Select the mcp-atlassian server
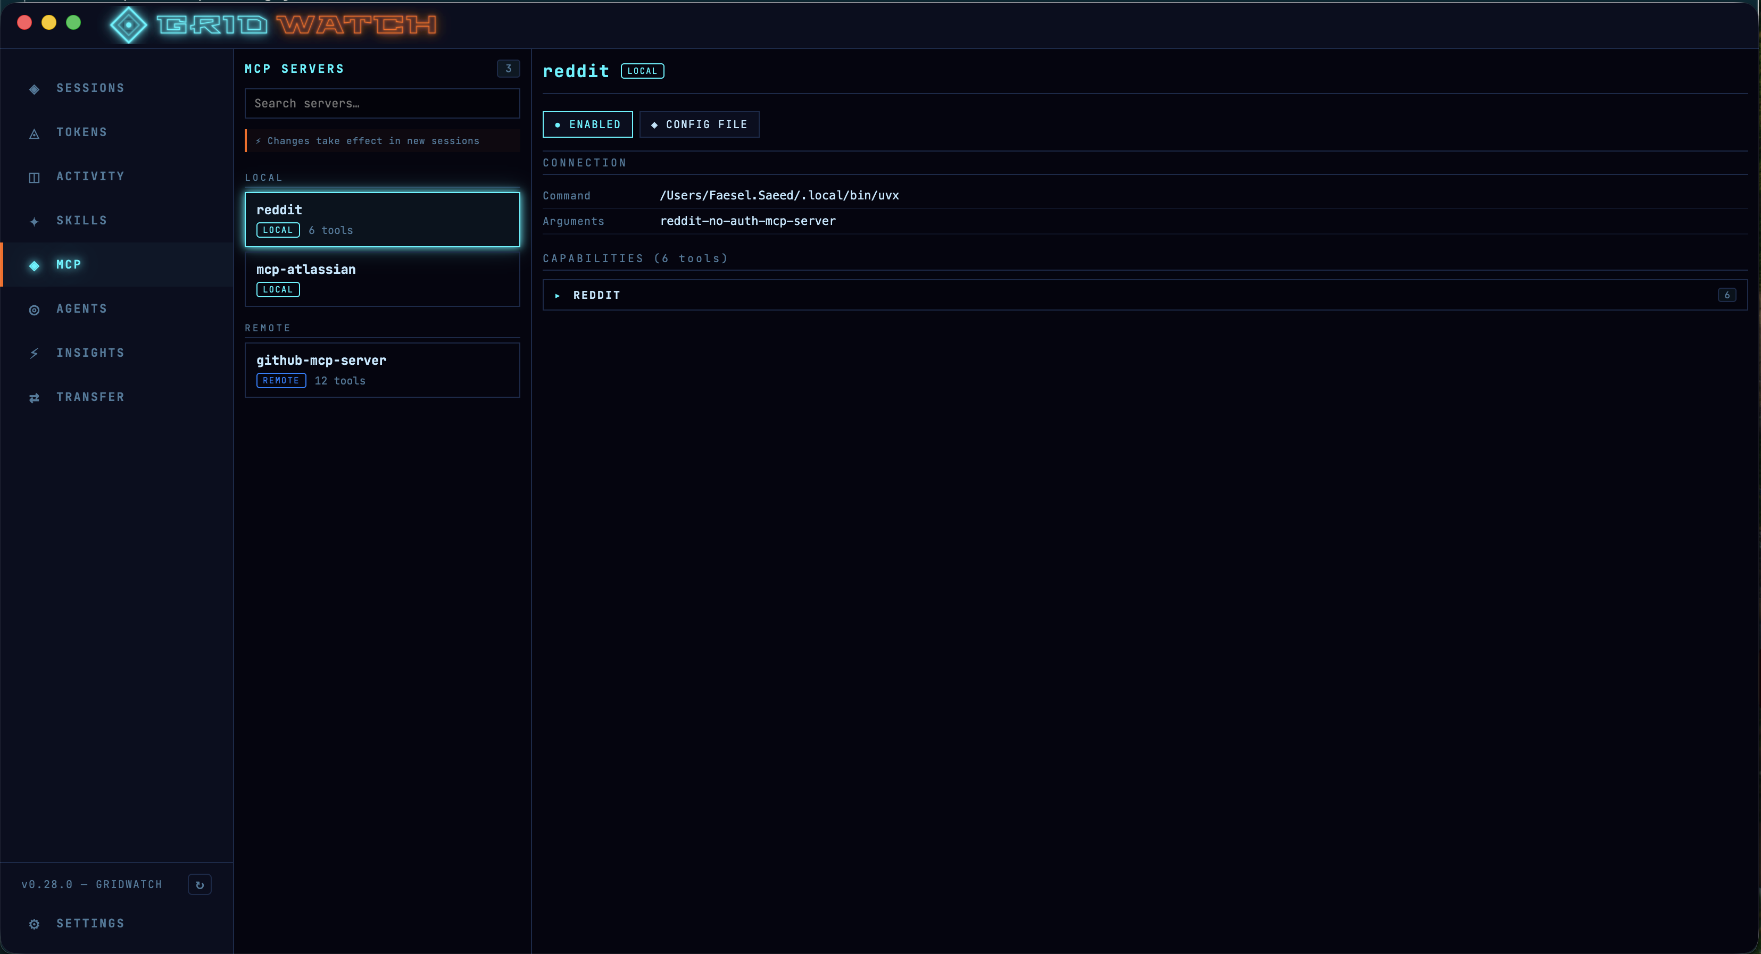The width and height of the screenshot is (1761, 954). 382,278
